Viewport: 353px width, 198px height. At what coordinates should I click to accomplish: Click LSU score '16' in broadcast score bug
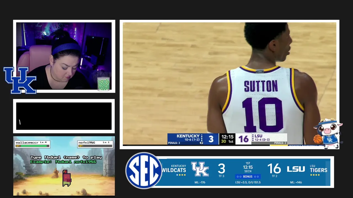(244, 139)
